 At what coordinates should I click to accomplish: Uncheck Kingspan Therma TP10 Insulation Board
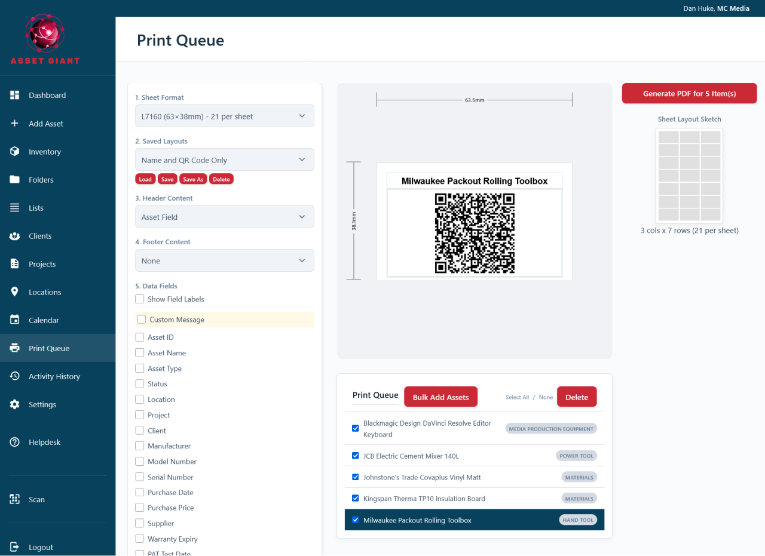coord(356,499)
